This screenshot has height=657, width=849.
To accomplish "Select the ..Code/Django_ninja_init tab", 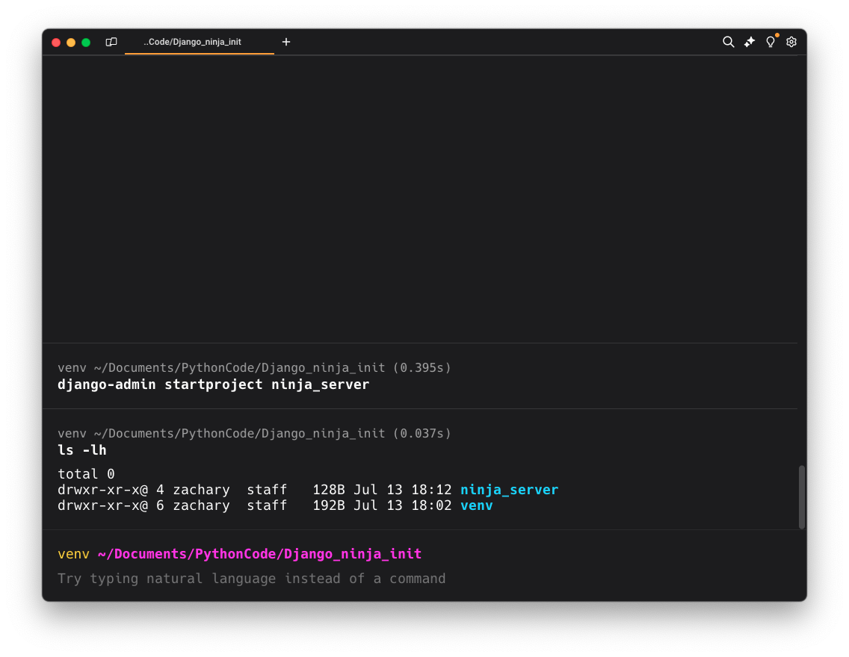I will (193, 42).
